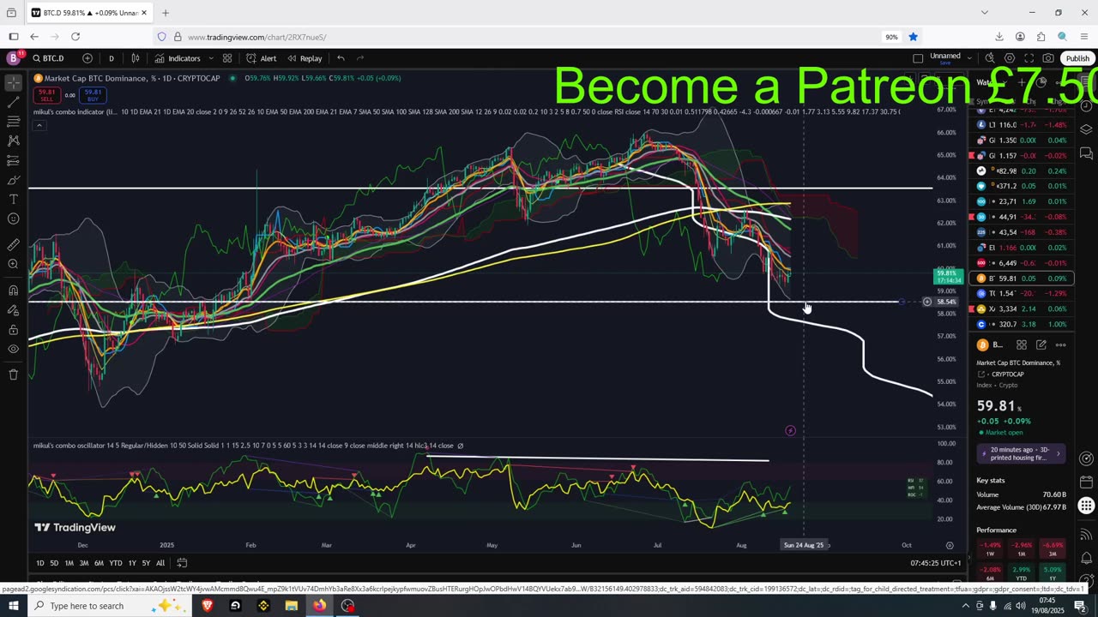1098x617 pixels.
Task: Click the trash remove objects icon
Action: [x=14, y=374]
